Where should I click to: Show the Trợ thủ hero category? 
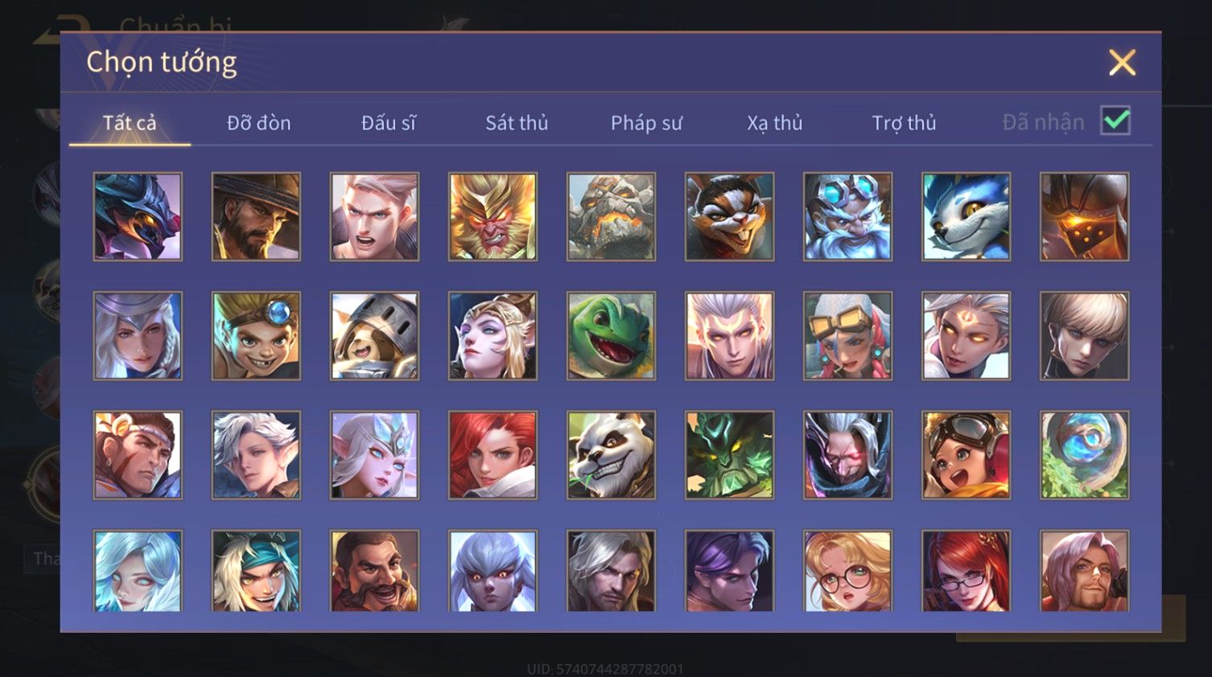[x=904, y=123]
